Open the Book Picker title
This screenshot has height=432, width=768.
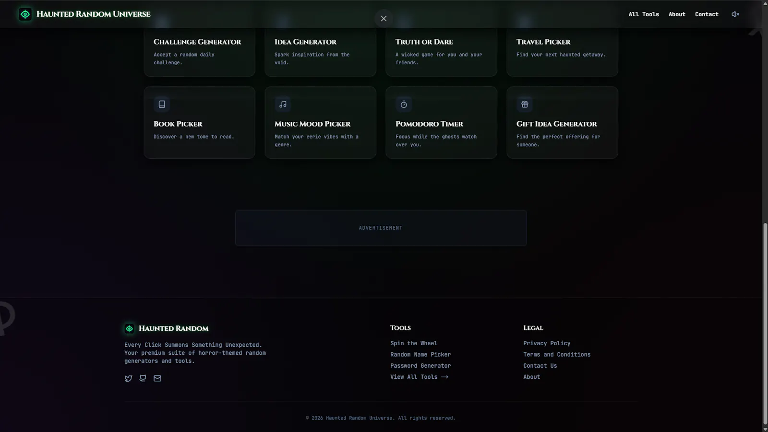pyautogui.click(x=178, y=124)
